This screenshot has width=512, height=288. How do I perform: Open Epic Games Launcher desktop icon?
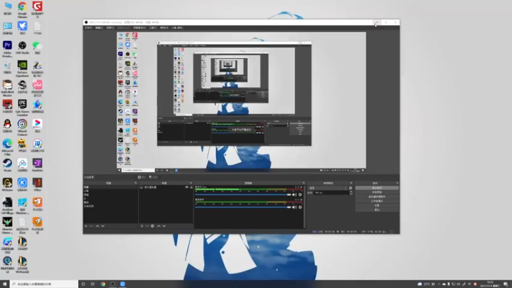pos(22,107)
